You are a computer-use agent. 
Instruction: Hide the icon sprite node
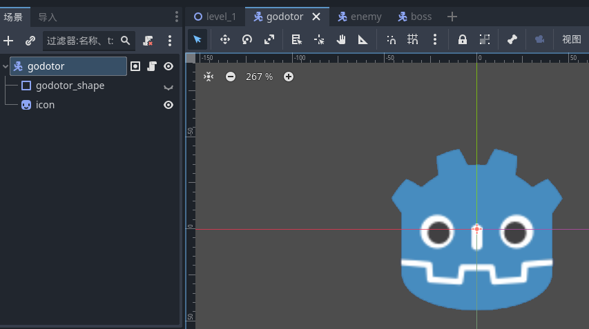pyautogui.click(x=168, y=105)
